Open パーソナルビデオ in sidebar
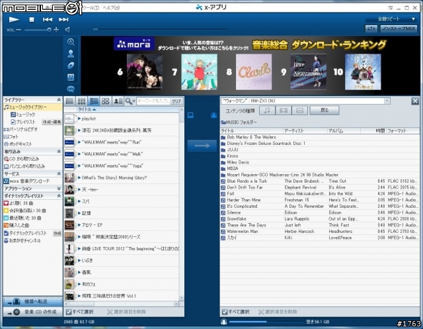This screenshot has width=423, height=329. [21, 129]
